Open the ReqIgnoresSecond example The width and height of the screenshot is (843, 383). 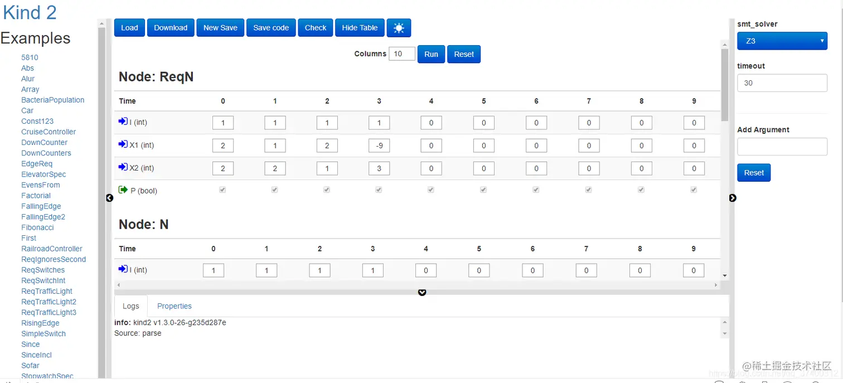click(54, 259)
